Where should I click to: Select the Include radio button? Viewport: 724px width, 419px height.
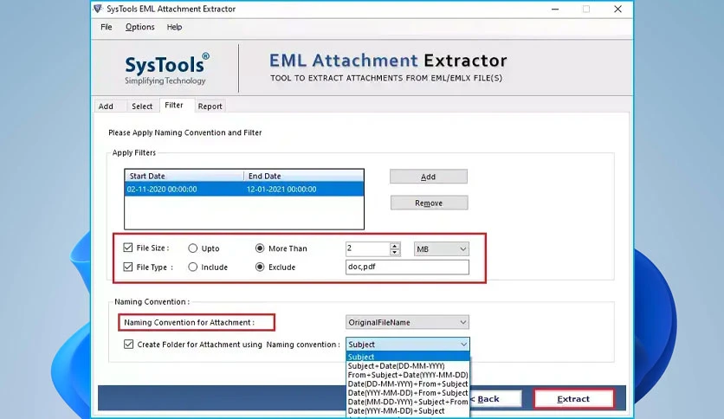point(192,267)
